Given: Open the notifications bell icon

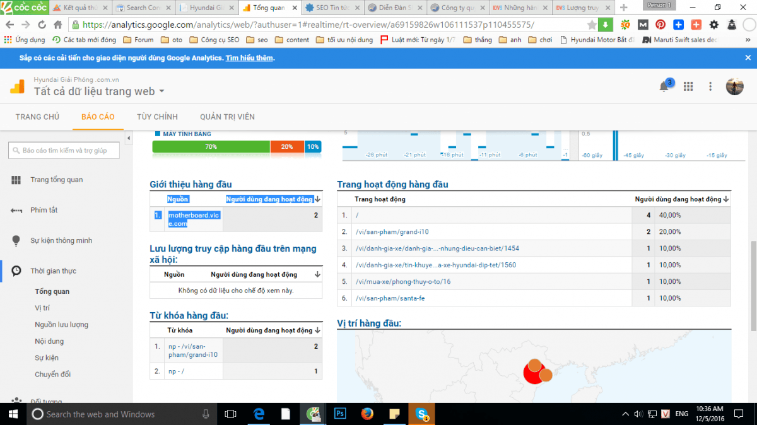Looking at the screenshot, I should pos(664,86).
